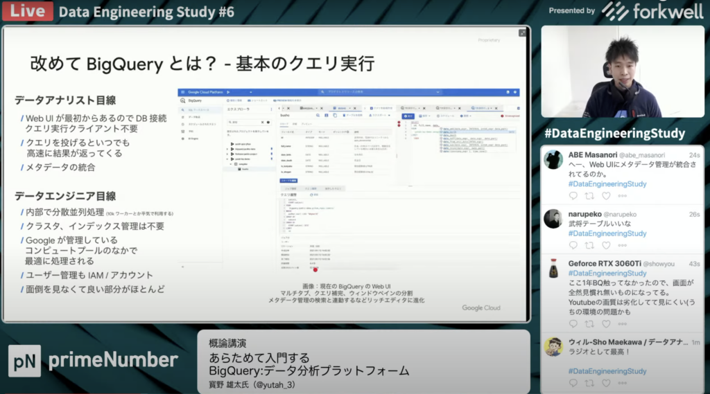The image size is (710, 394).
Task: Select the BigQuery header in the slide screenshot
Action: (191, 100)
